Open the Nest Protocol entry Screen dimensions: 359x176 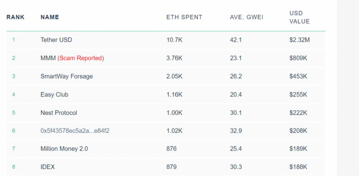[59, 113]
